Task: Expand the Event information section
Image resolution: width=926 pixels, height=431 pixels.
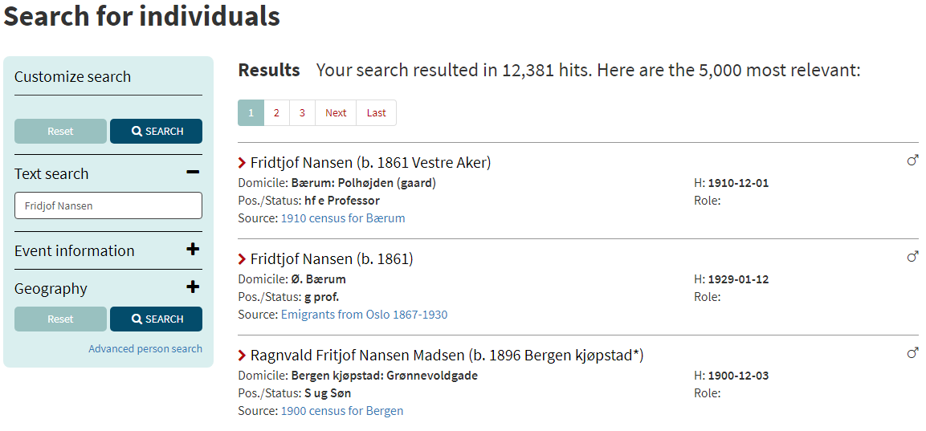Action: point(193,250)
